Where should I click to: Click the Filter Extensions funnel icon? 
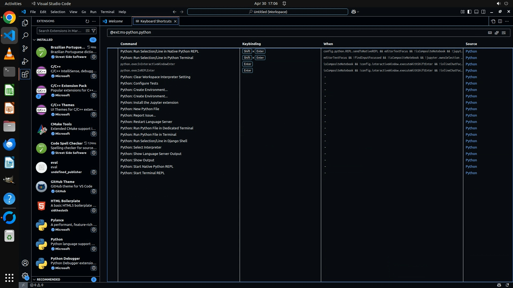coord(94,31)
